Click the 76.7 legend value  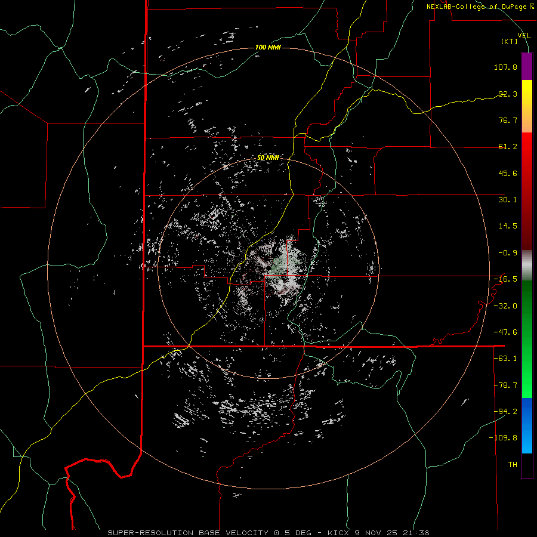508,120
